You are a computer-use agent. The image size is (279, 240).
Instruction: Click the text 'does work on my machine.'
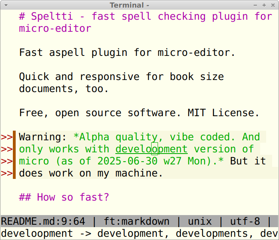91,173
